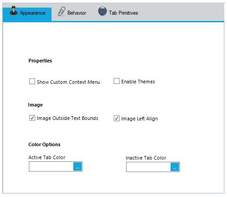Click the Properties section heading
This screenshot has height=197, width=227.
point(40,61)
